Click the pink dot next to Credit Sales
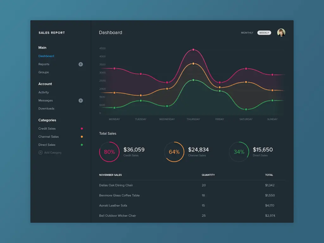Viewport: 324px width, 243px height. point(81,128)
